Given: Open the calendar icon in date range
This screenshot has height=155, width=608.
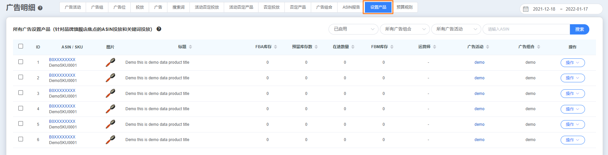Looking at the screenshot, I should pyautogui.click(x=526, y=9).
